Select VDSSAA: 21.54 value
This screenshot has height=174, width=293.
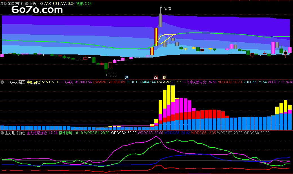(x=255, y=82)
